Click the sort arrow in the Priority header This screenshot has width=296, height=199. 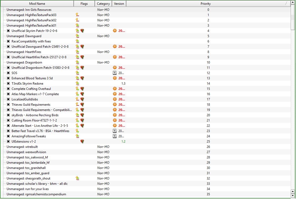[286, 4]
